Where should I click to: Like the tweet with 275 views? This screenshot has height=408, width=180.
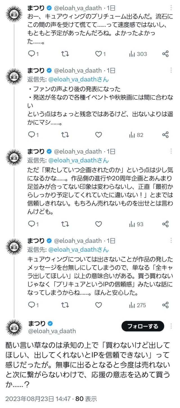pos(98,305)
